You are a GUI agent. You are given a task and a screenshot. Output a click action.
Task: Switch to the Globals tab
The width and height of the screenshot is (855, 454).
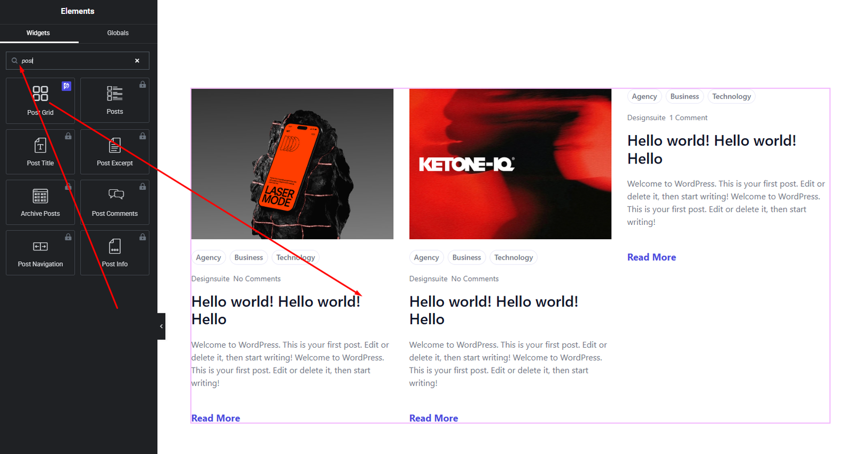tap(118, 33)
